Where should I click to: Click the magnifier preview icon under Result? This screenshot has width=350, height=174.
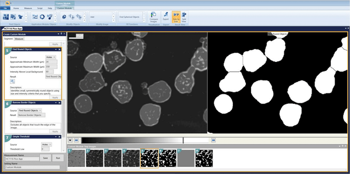(x=13, y=81)
